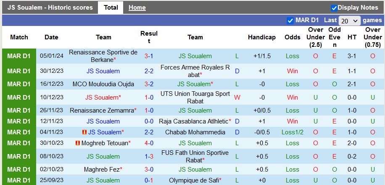Click MCO Mouloudia Oujda team name
The width and height of the screenshot is (385, 185).
coord(103,84)
